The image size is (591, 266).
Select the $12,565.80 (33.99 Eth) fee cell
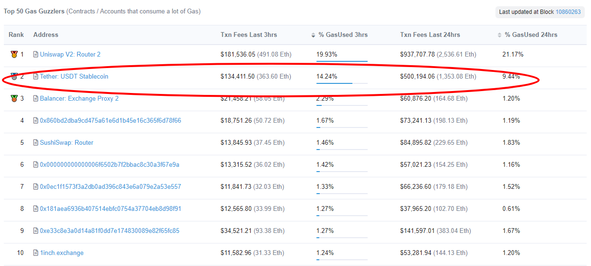coord(253,208)
